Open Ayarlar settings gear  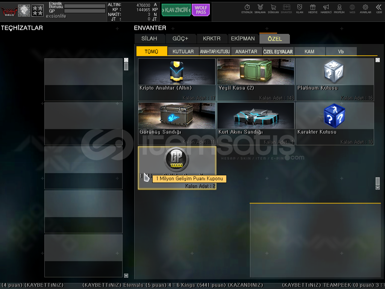[365, 9]
